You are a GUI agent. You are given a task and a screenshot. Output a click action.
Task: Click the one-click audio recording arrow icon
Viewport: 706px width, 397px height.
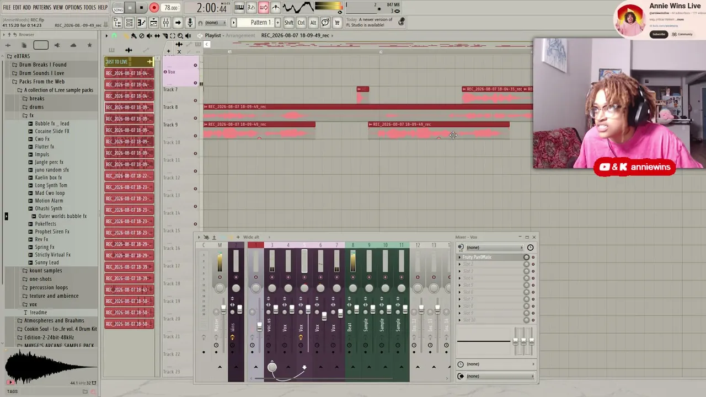click(178, 23)
